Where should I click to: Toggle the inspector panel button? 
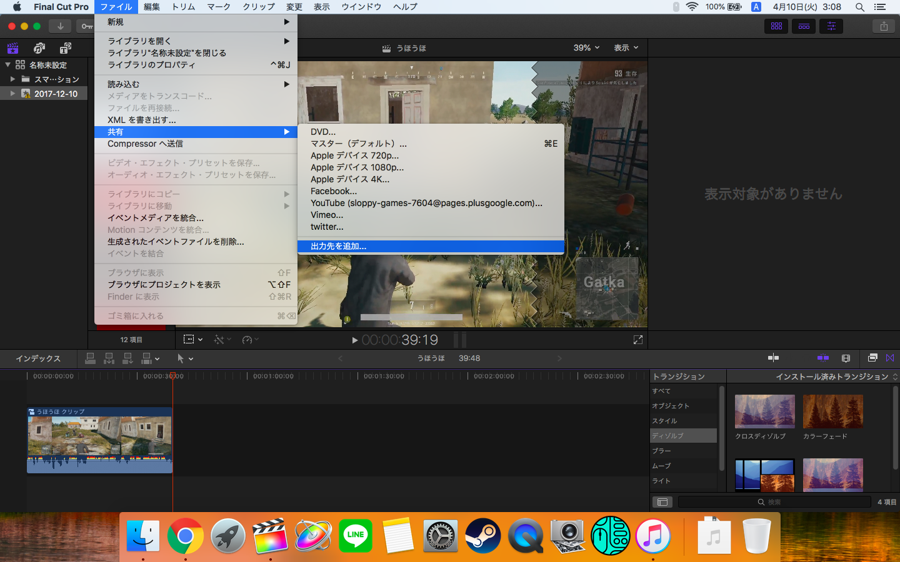coord(831,26)
